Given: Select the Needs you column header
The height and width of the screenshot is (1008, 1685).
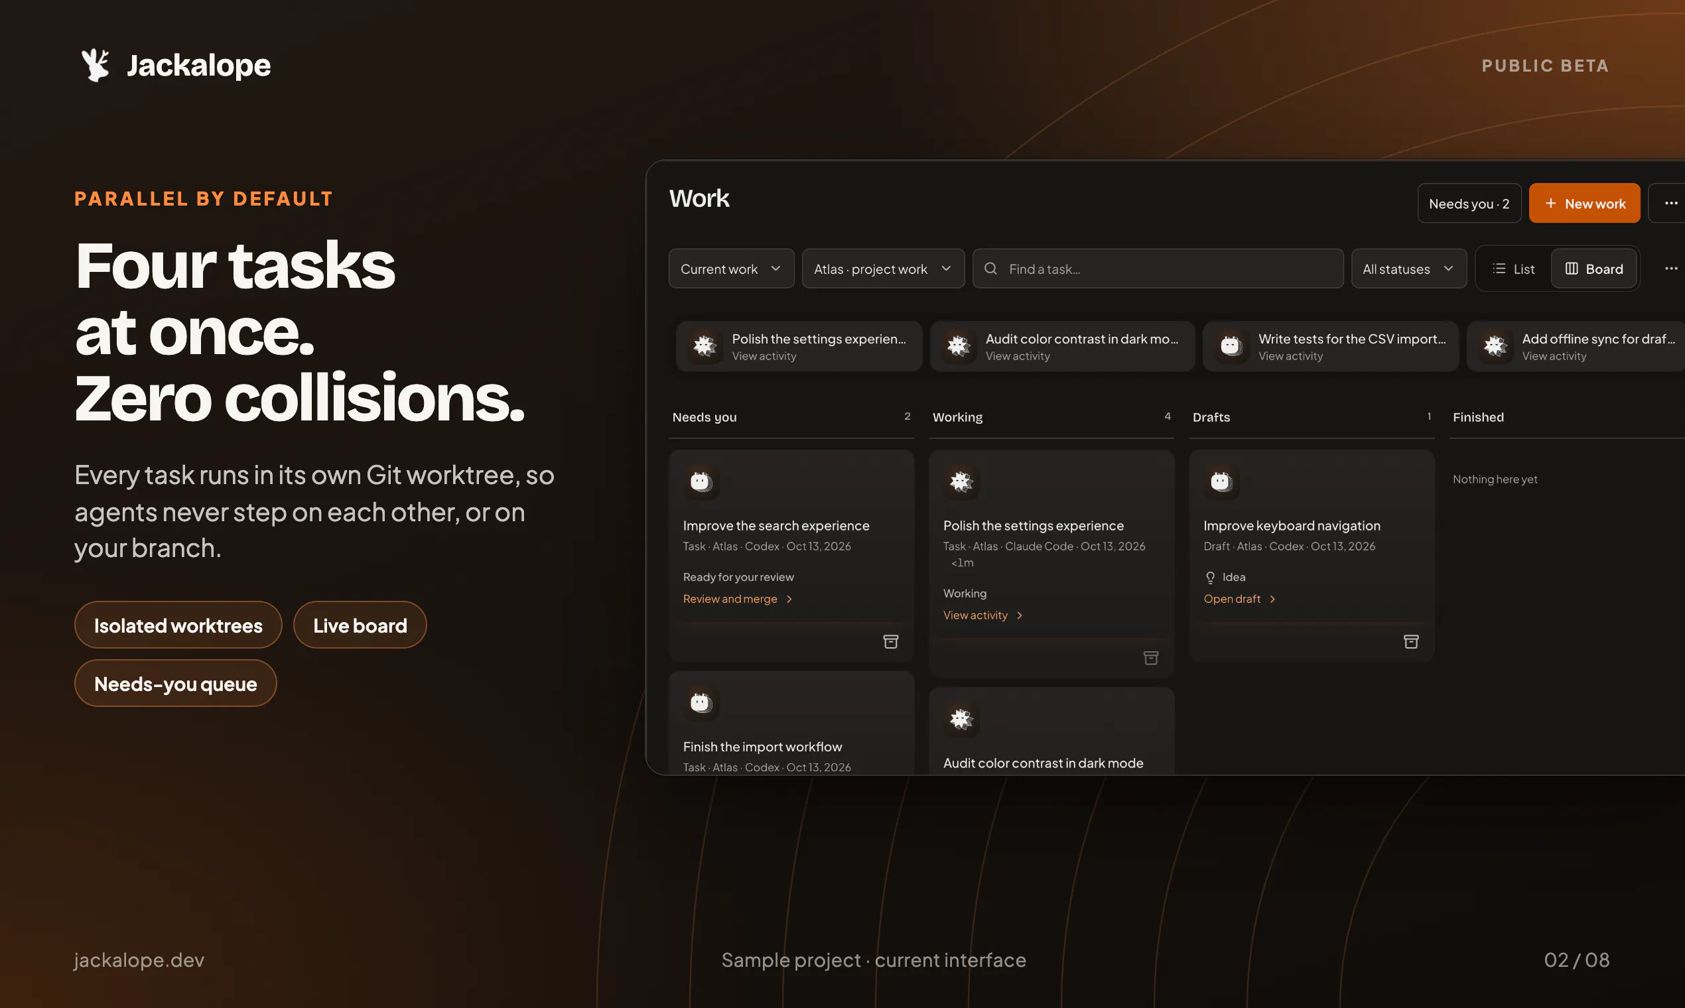Looking at the screenshot, I should (704, 417).
